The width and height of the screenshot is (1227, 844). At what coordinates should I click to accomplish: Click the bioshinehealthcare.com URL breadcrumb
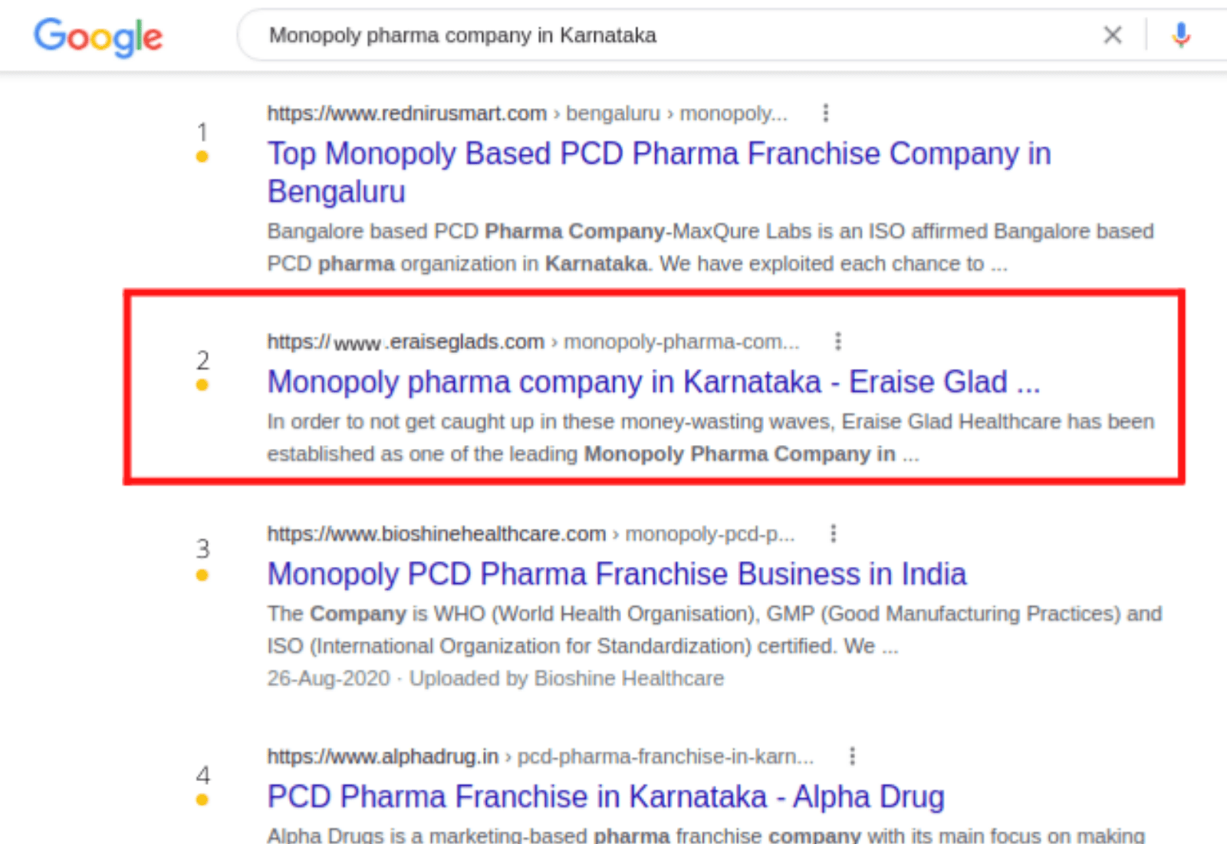click(436, 534)
